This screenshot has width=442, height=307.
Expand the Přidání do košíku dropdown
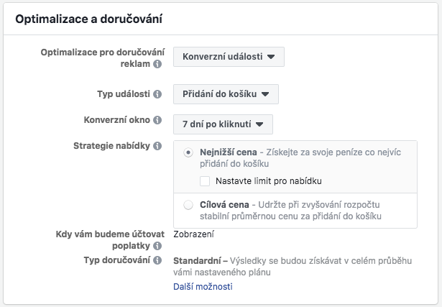pos(226,94)
